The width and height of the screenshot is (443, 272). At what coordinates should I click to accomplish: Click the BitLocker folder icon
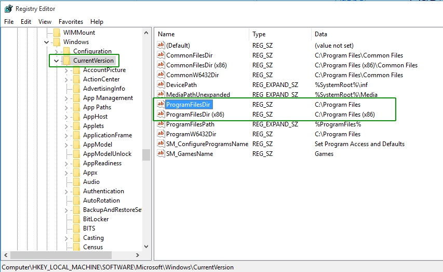coord(76,219)
